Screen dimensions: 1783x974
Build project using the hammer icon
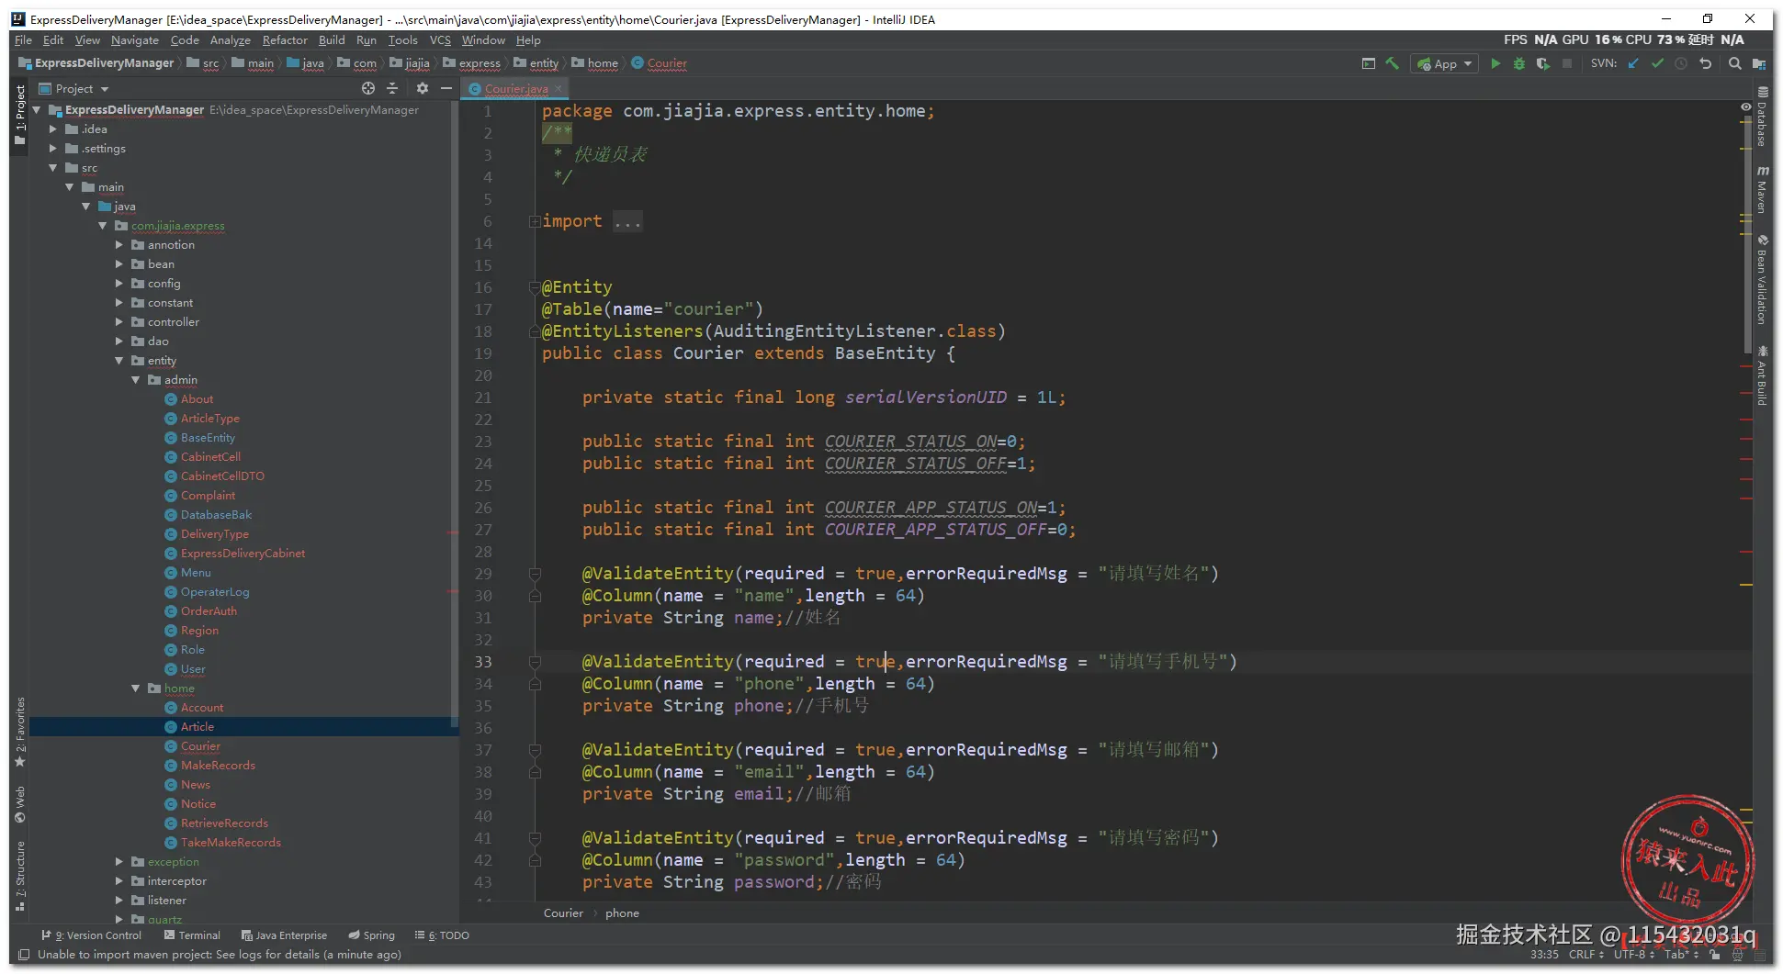pyautogui.click(x=1393, y=63)
